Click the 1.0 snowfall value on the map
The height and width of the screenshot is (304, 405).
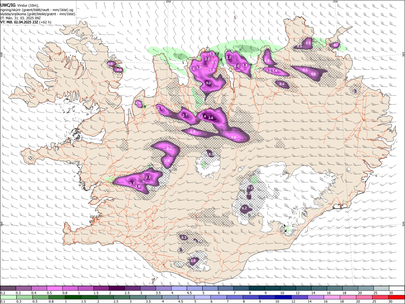click(138, 104)
